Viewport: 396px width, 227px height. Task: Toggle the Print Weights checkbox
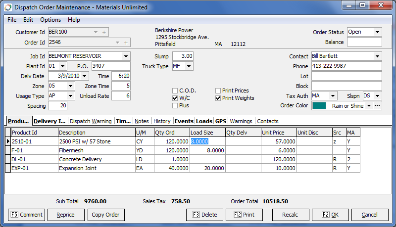click(218, 98)
